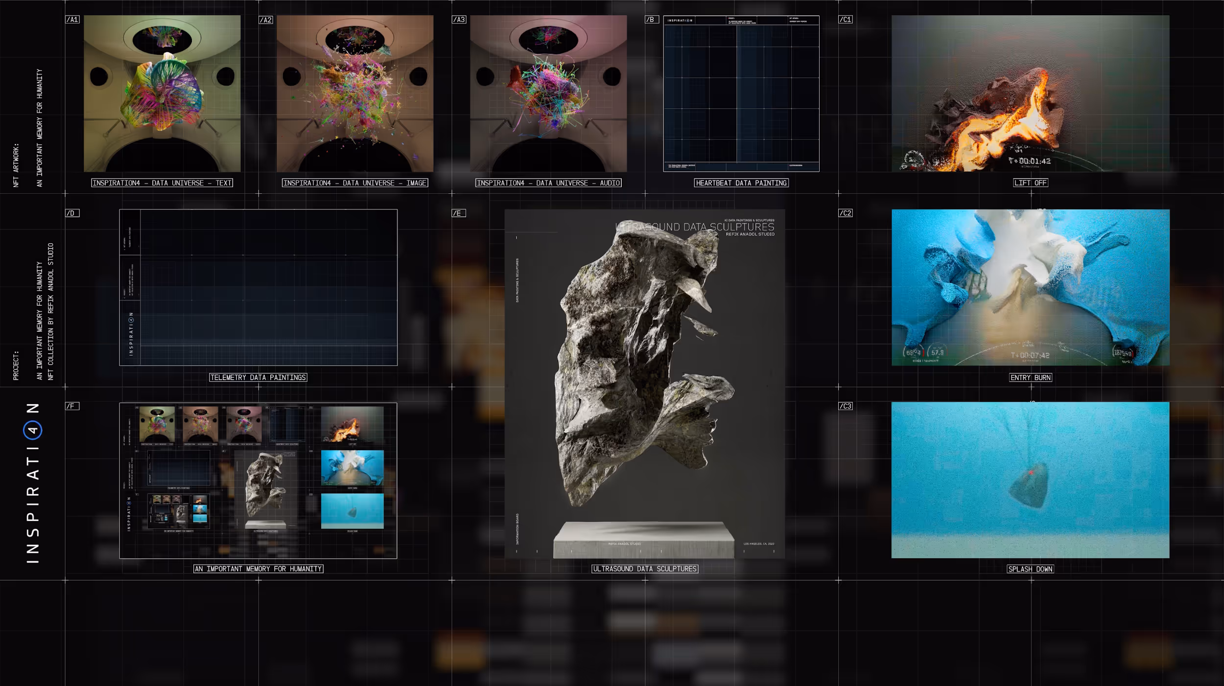Click the /D corner tag
Viewport: 1224px width, 686px height.
click(x=72, y=213)
